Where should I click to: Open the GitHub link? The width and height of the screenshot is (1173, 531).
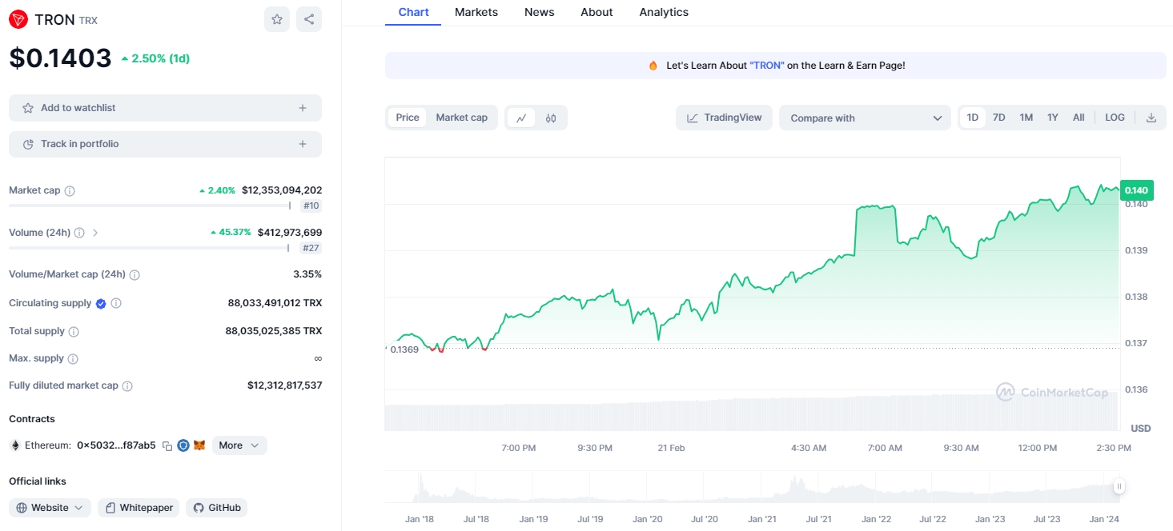click(217, 508)
